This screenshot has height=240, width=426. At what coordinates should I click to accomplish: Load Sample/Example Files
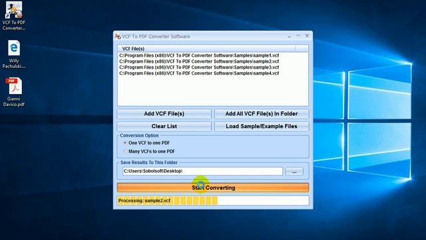262,126
